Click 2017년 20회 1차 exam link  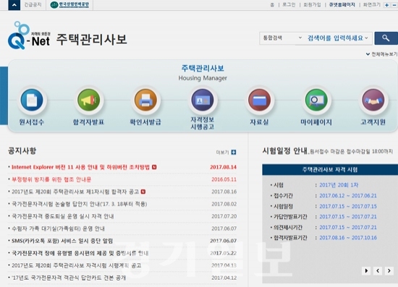tap(339, 185)
